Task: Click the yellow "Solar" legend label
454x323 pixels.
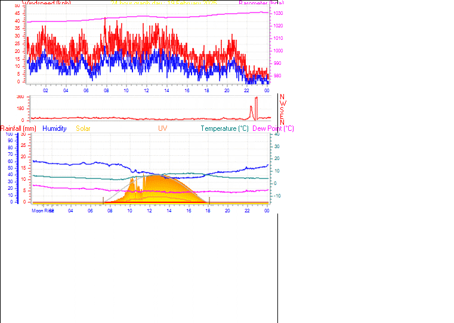Action: point(83,128)
